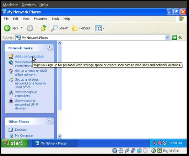The width and height of the screenshot is (189, 156).
Task: Click the workgroup computers icon
Action: pyautogui.click(x=11, y=92)
